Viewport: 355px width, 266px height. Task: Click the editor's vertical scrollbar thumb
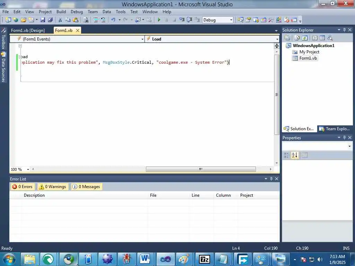[x=277, y=95]
